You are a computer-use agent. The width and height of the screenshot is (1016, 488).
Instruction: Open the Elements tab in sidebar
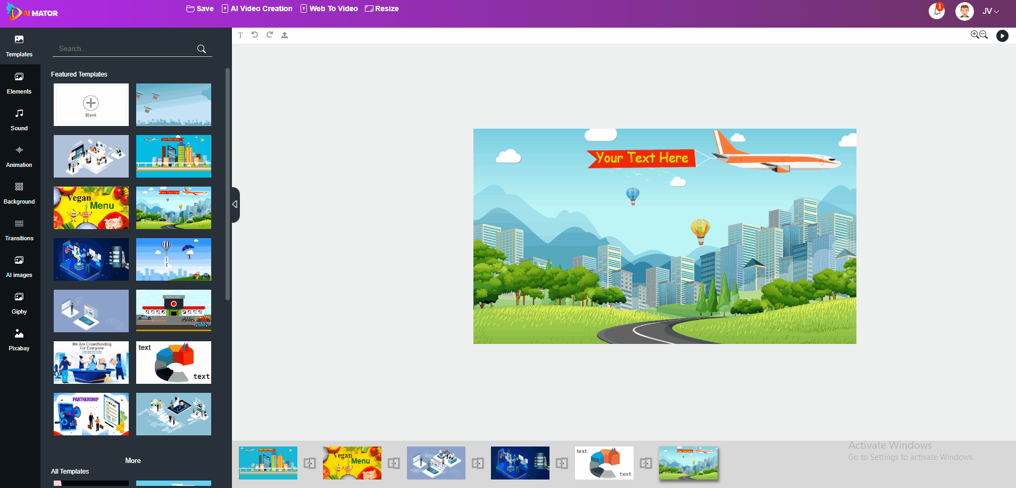[x=19, y=83]
